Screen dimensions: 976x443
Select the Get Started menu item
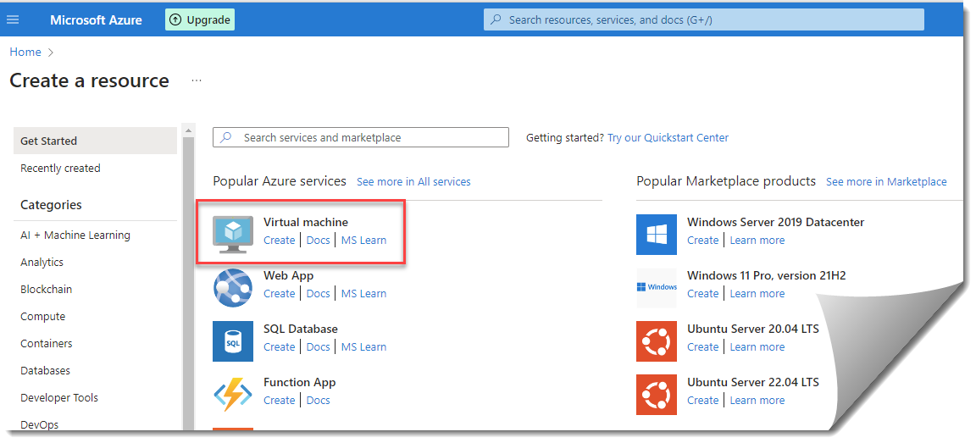click(x=95, y=141)
